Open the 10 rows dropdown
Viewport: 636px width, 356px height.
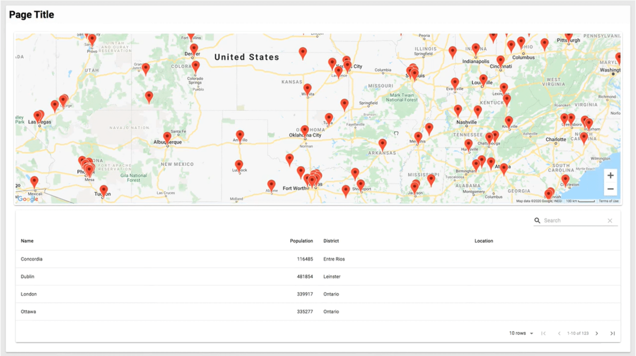[x=521, y=333]
